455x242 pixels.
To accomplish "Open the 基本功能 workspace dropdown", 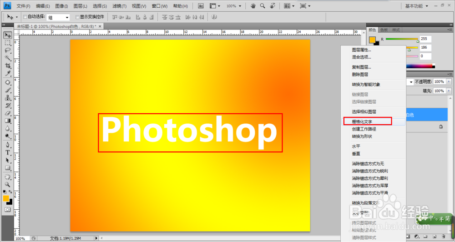I will 417,6.
